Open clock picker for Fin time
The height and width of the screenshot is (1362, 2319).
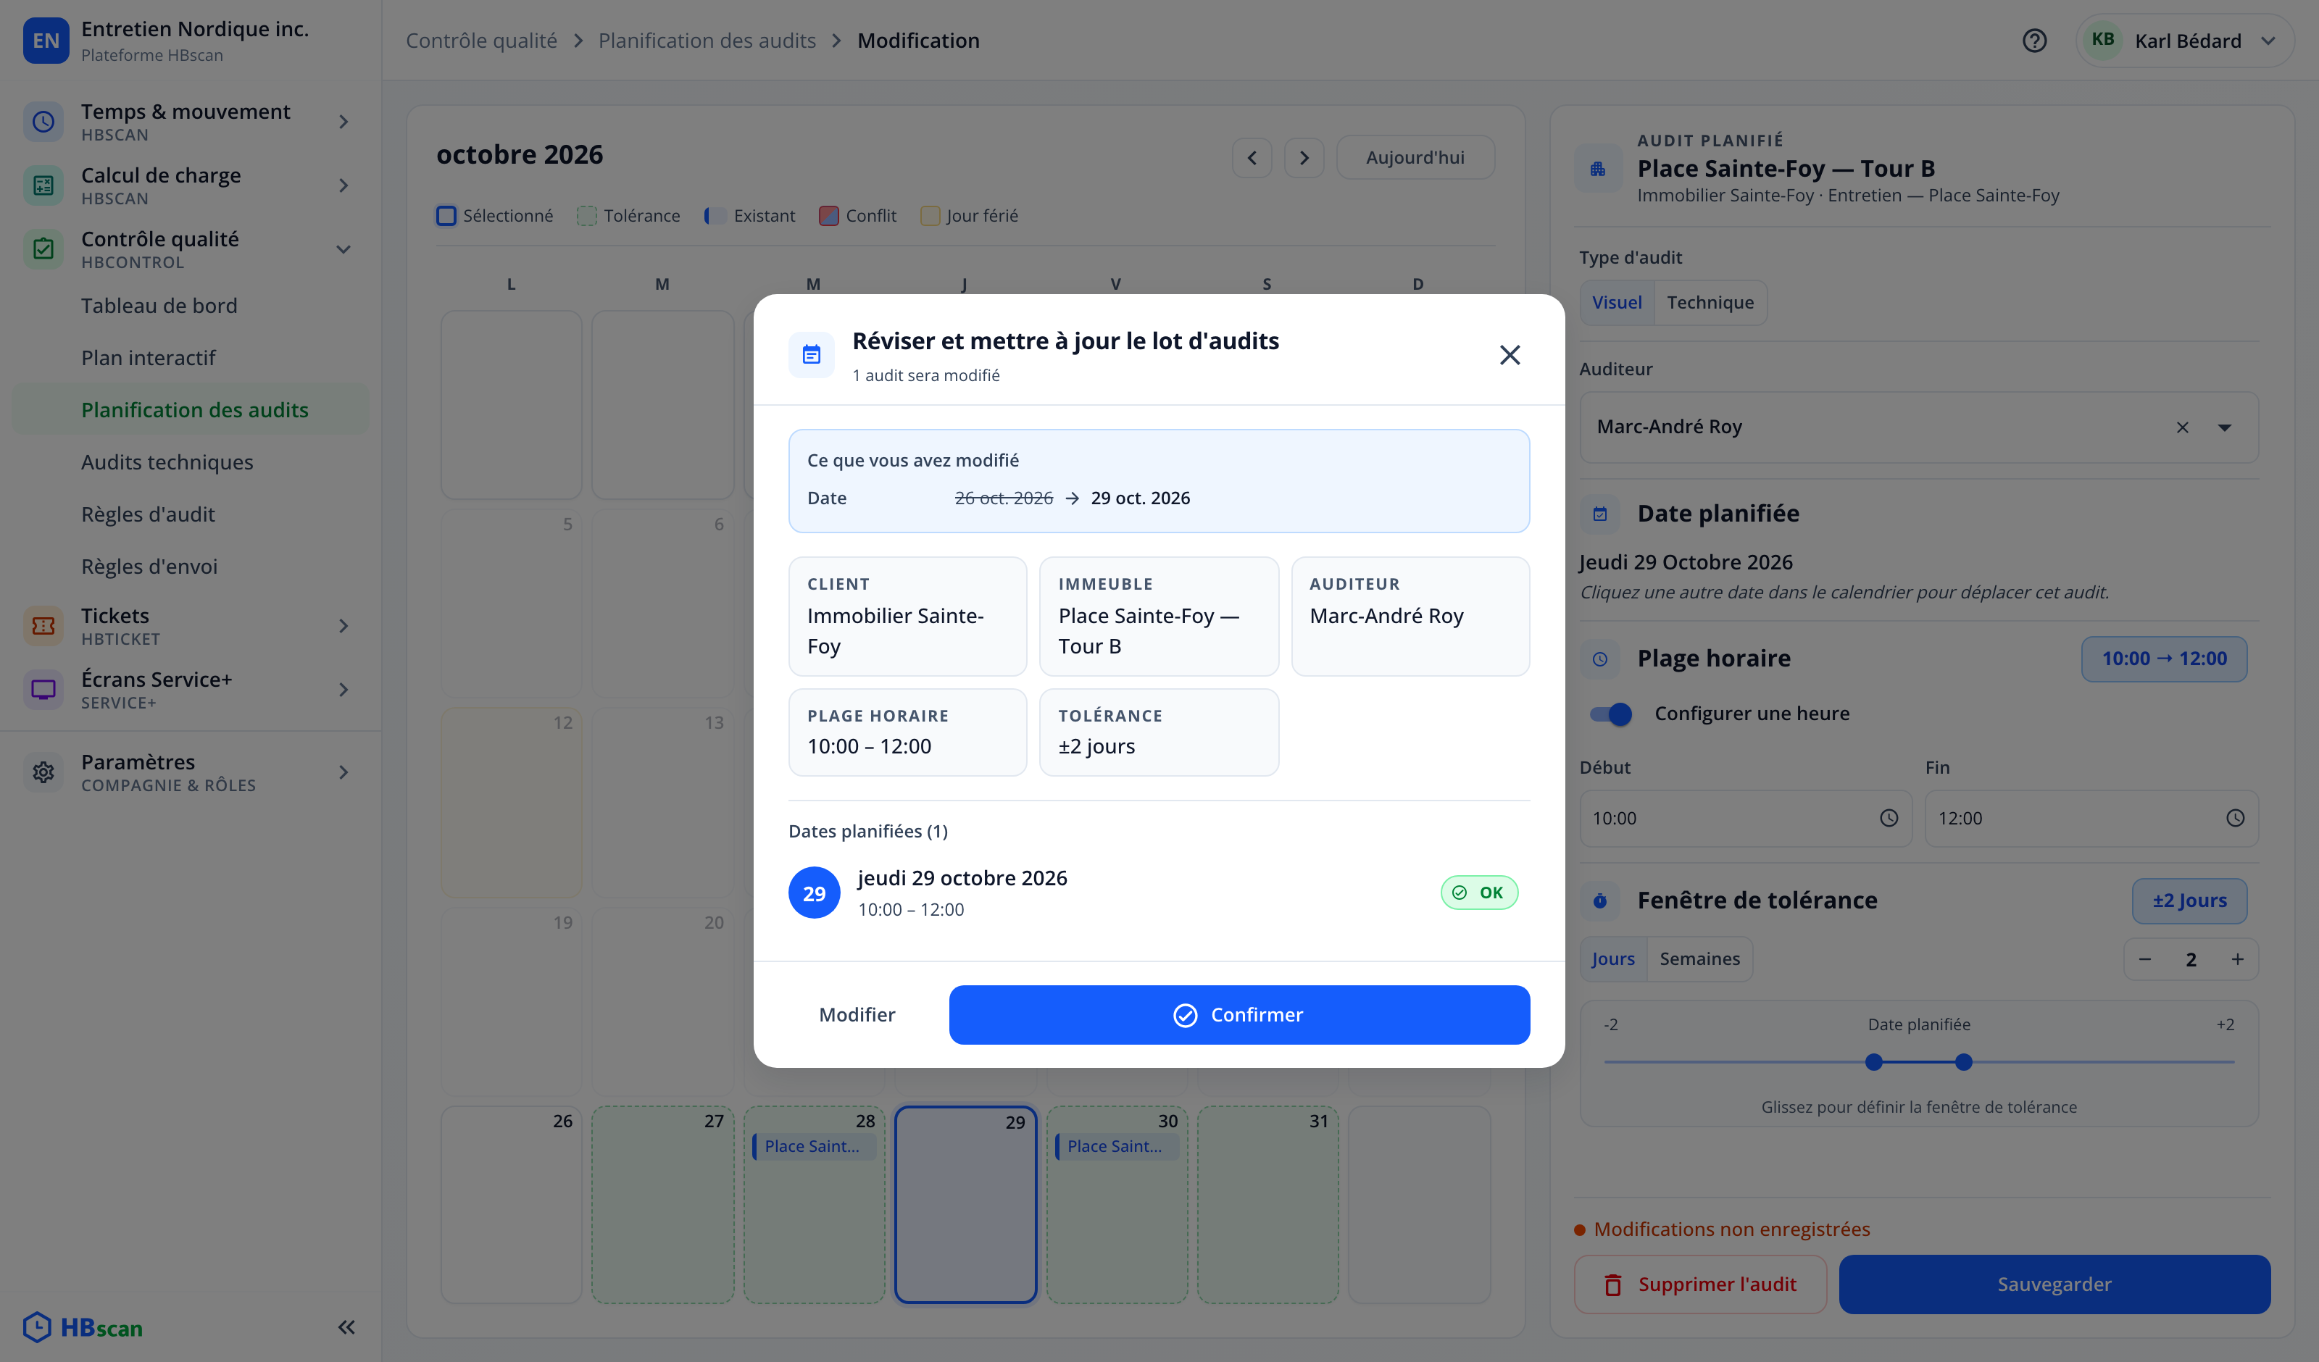pyautogui.click(x=2234, y=818)
